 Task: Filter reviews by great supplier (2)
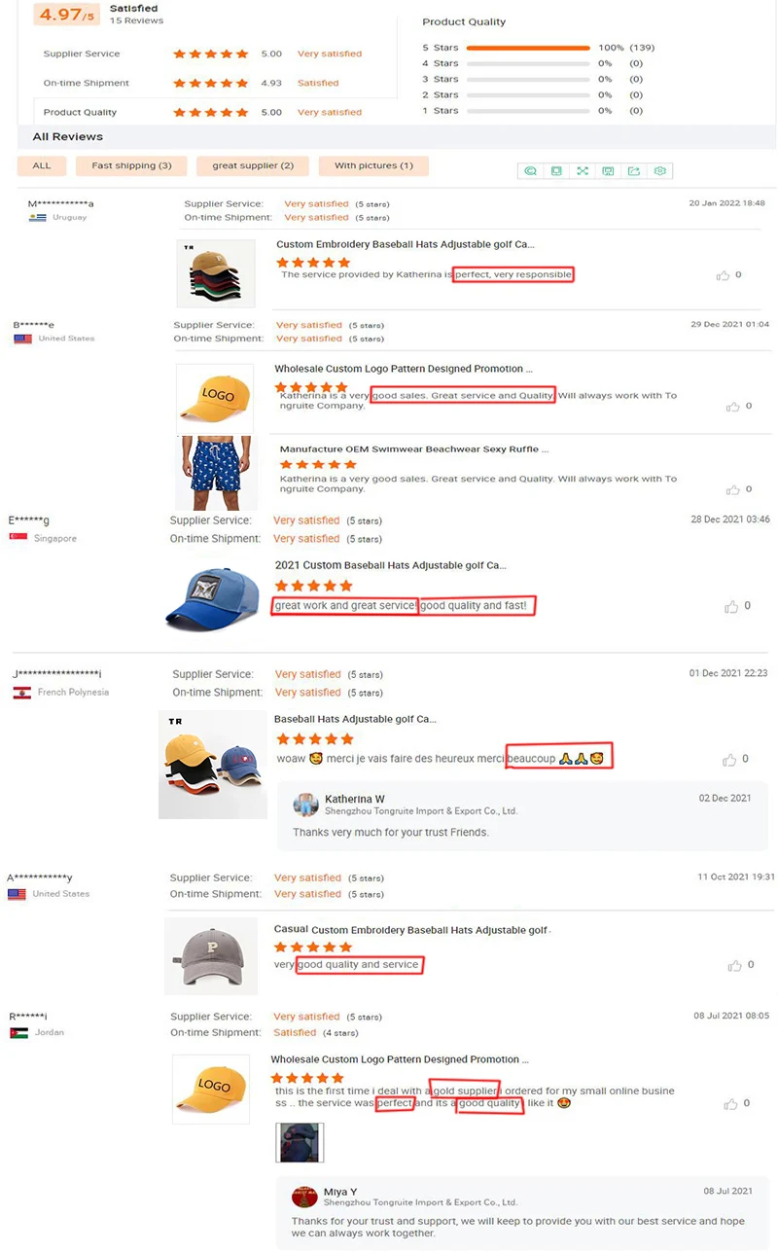click(x=253, y=165)
